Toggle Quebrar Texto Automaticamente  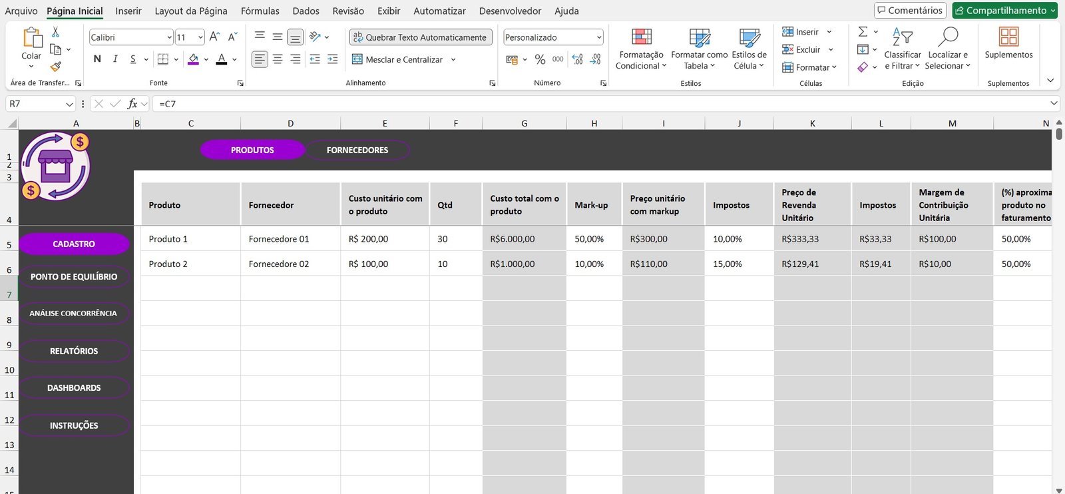[421, 37]
